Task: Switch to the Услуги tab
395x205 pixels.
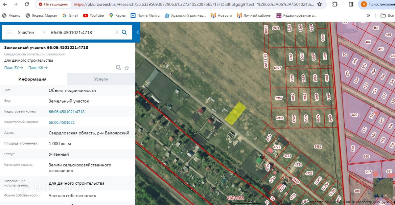Action: [101, 79]
